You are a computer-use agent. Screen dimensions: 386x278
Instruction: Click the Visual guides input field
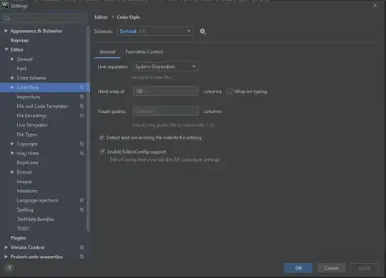[165, 111]
